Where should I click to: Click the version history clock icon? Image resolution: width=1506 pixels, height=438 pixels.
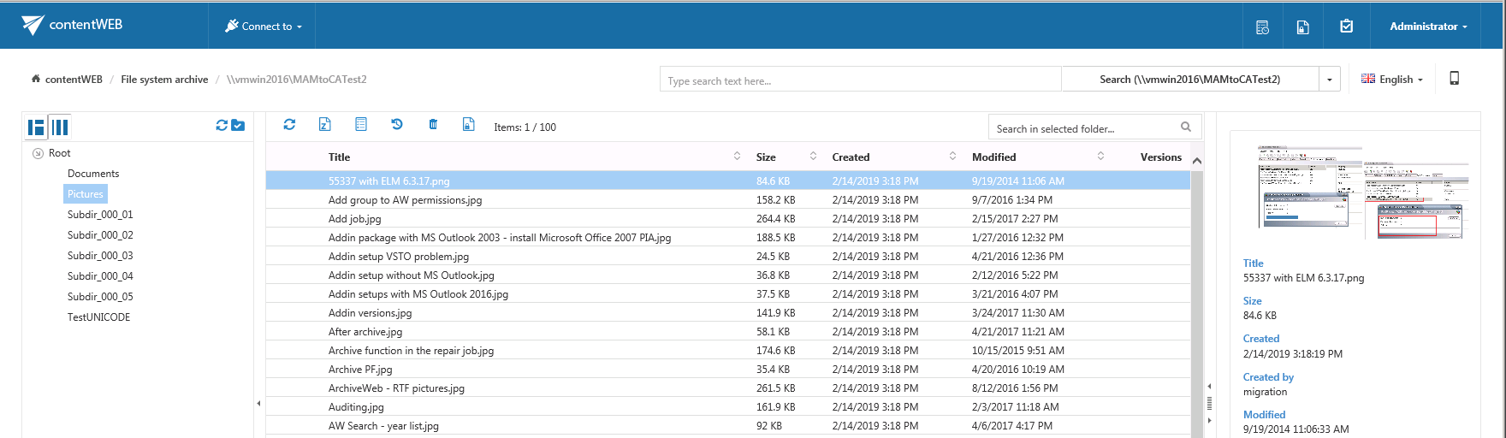pos(397,125)
